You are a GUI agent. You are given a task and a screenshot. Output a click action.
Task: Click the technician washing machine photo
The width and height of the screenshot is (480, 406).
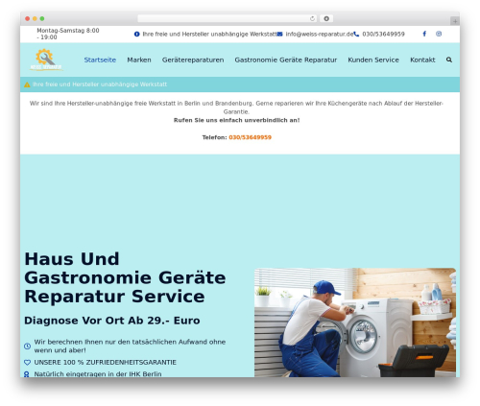pyautogui.click(x=355, y=322)
